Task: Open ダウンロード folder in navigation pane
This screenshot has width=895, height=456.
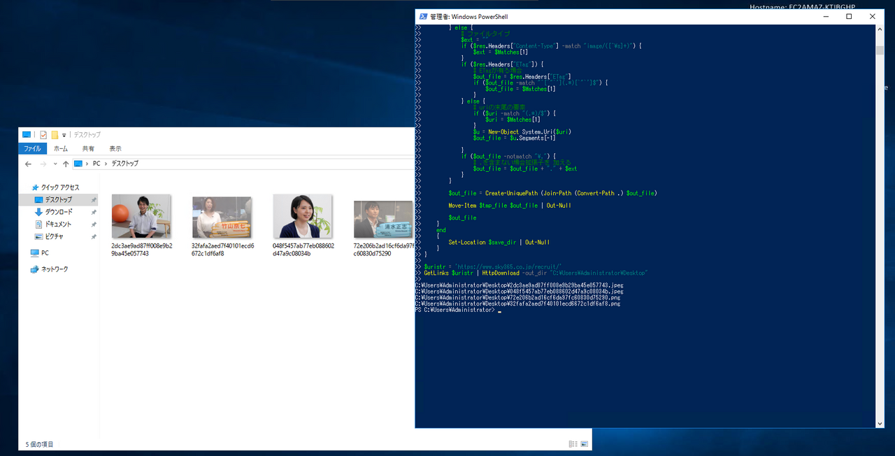Action: (59, 212)
